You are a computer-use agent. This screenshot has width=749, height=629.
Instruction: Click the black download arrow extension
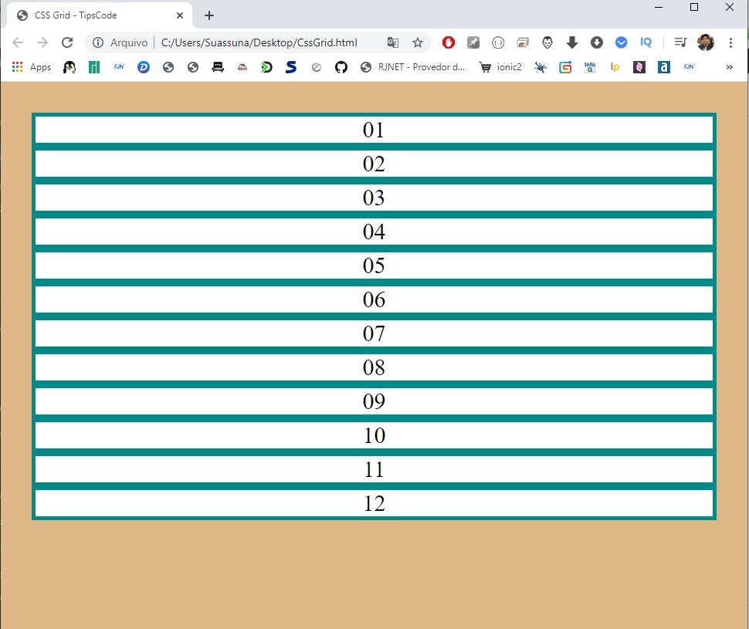[571, 42]
